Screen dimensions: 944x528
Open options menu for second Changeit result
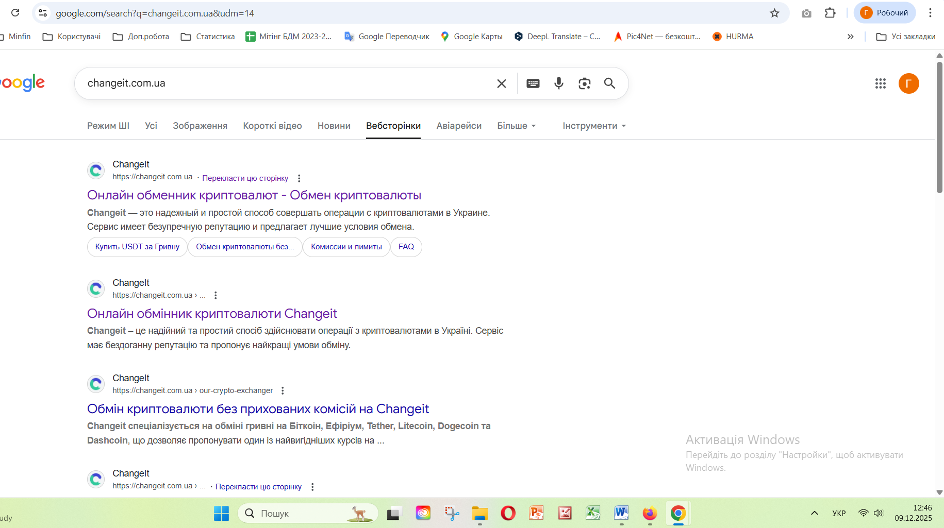click(216, 295)
